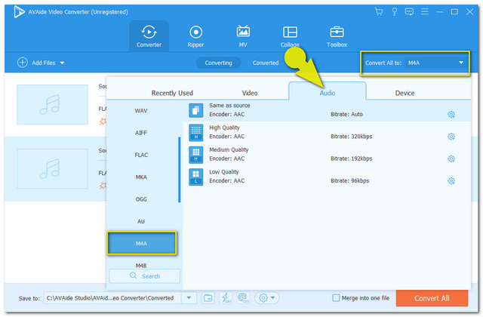Image resolution: width=483 pixels, height=317 pixels.
Task: Choose AU in the format list
Action: [x=141, y=221]
